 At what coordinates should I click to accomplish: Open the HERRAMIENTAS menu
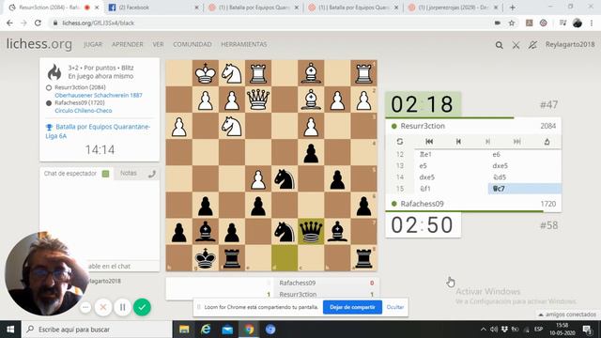[x=244, y=44]
